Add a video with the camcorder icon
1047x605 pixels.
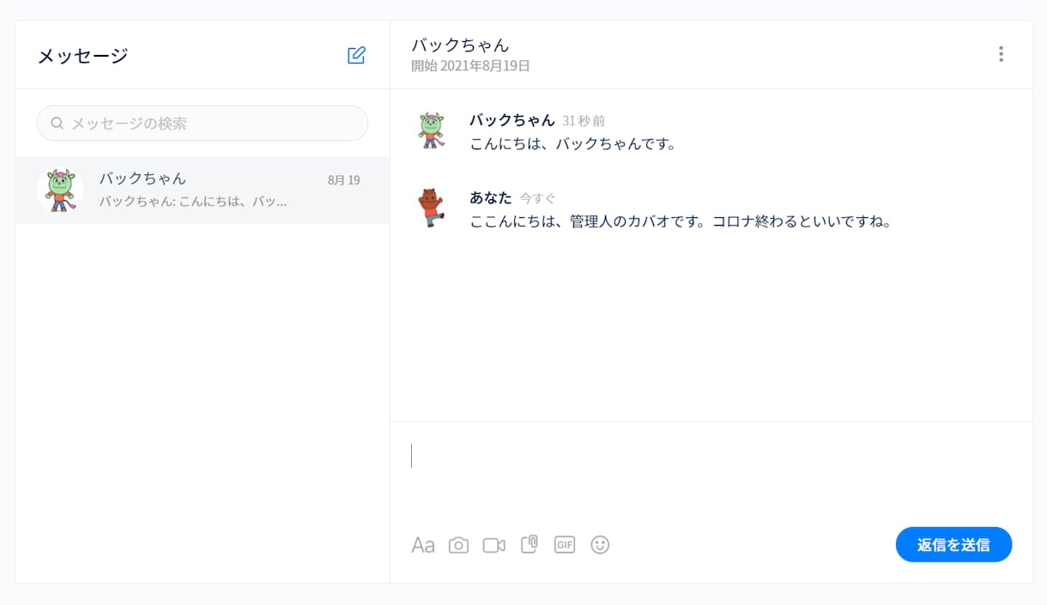494,545
